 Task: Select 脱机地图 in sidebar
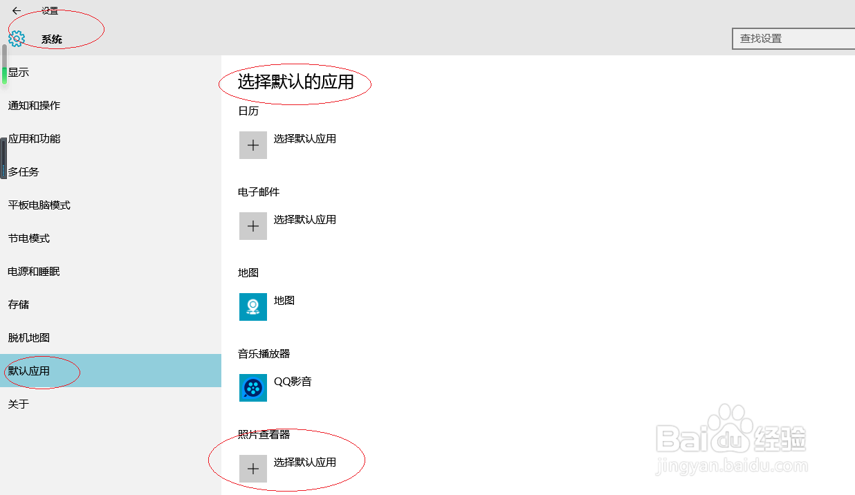(28, 337)
